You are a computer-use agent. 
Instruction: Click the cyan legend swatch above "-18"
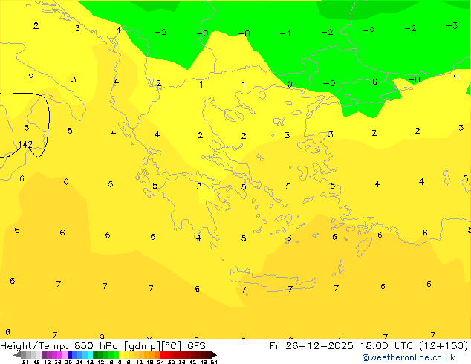[x=91, y=354]
